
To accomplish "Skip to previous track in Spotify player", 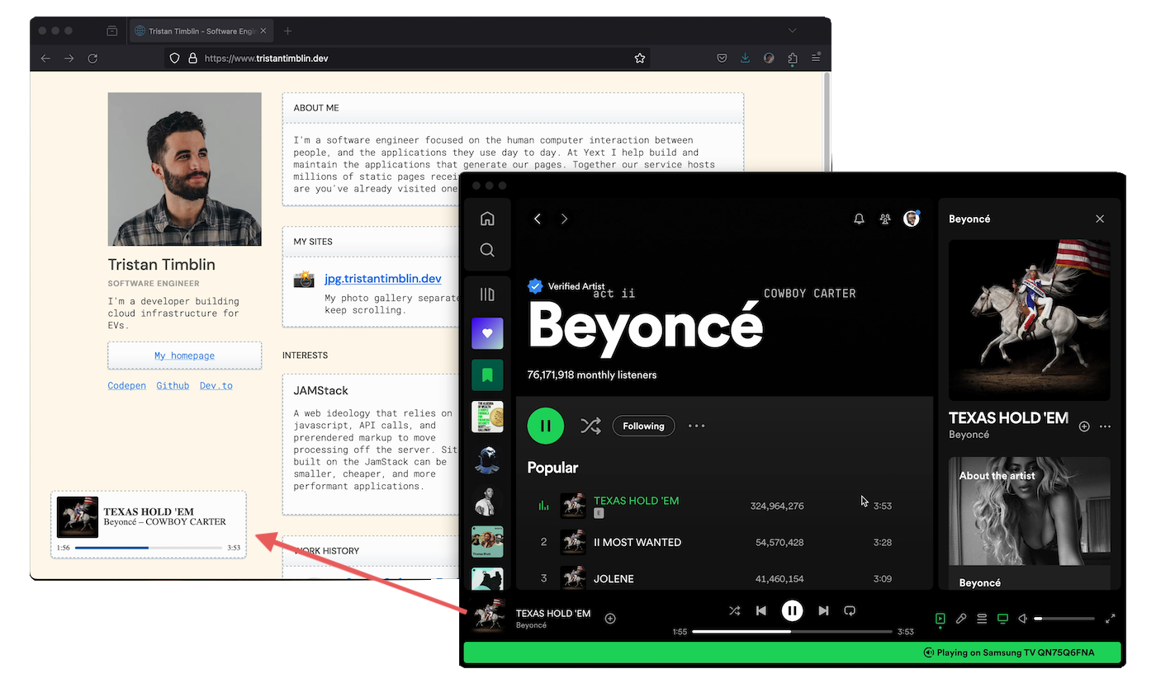I will pos(761,610).
